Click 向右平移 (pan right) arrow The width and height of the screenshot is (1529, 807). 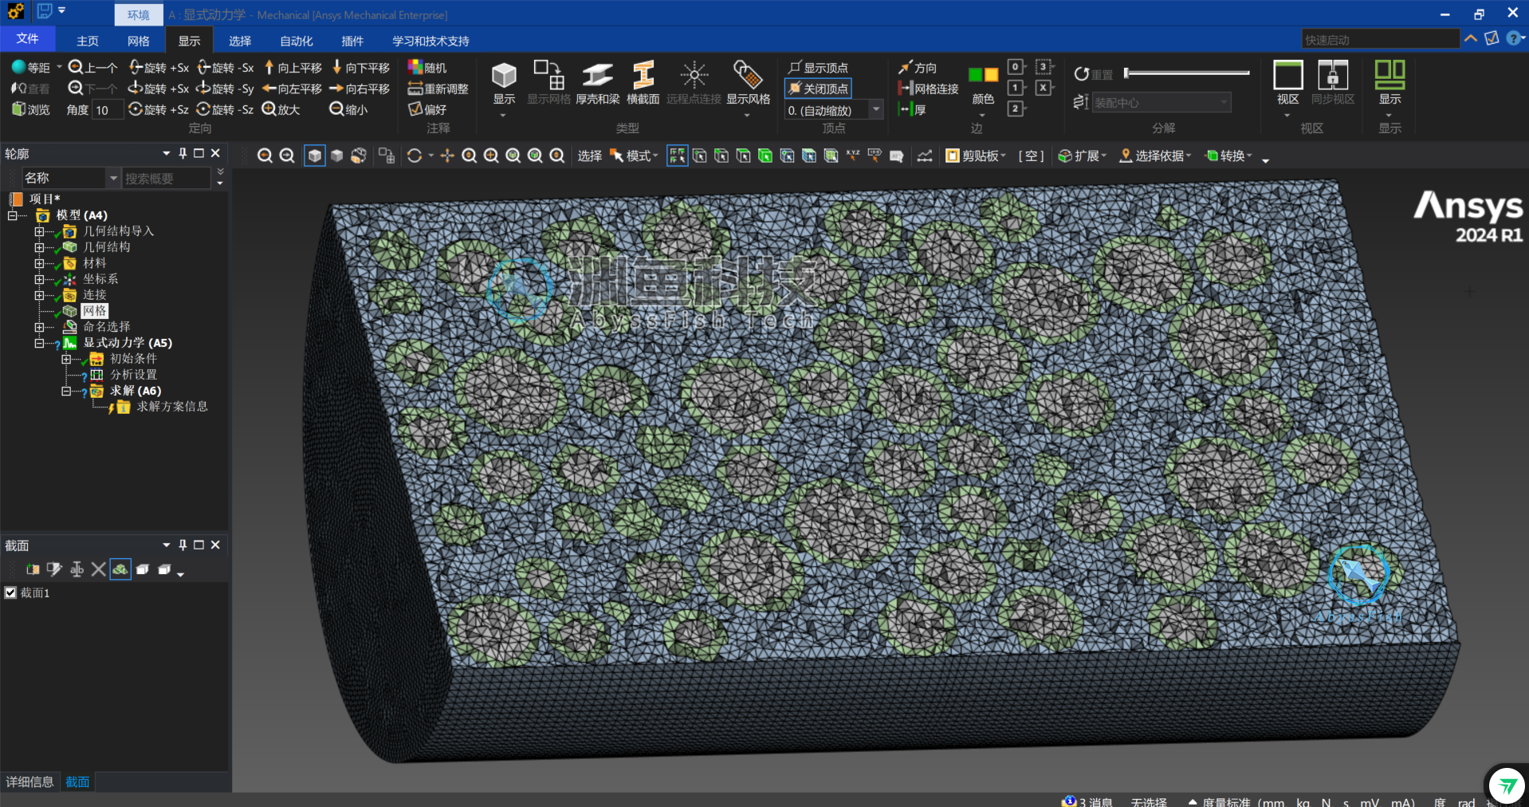coord(336,89)
